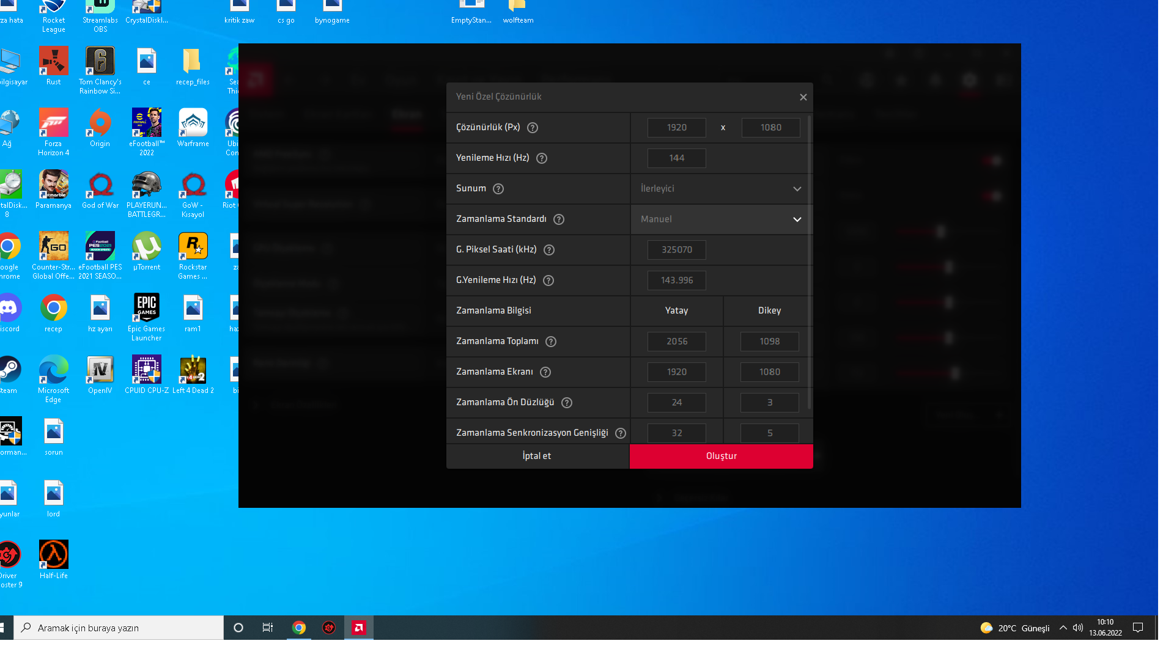Viewport: 1174px width, 660px height.
Task: Open Rust desktop shortcut
Action: click(x=54, y=66)
